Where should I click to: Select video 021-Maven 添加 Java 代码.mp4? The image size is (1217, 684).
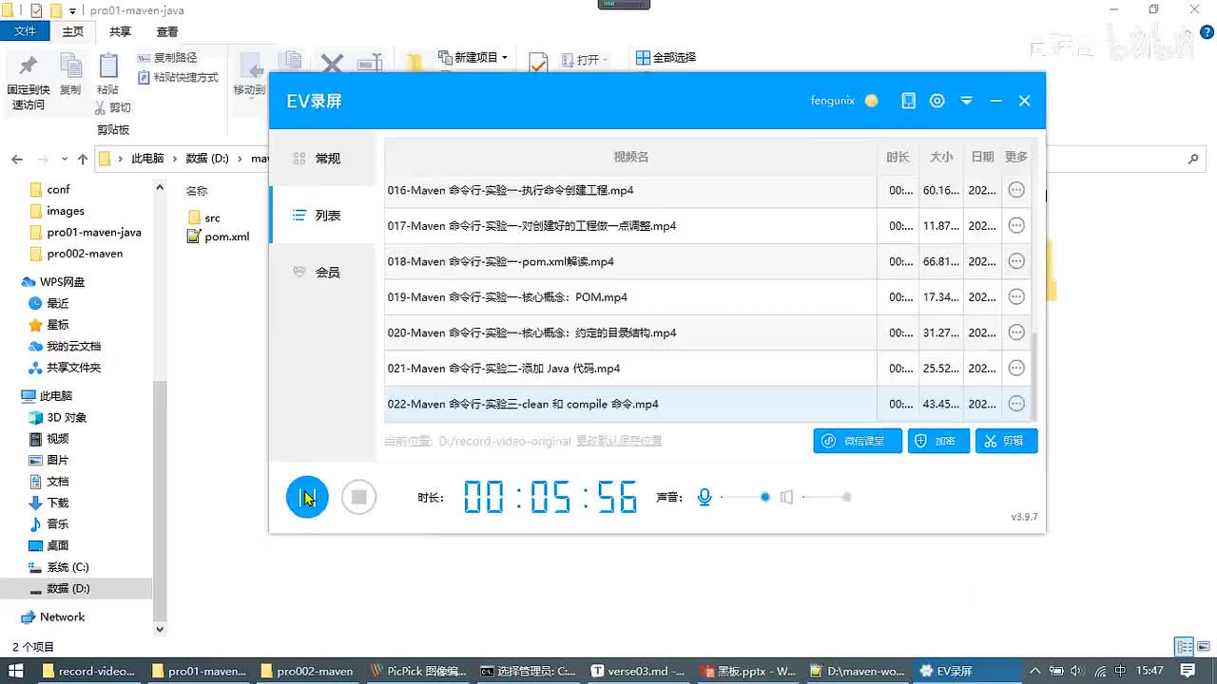pyautogui.click(x=630, y=369)
